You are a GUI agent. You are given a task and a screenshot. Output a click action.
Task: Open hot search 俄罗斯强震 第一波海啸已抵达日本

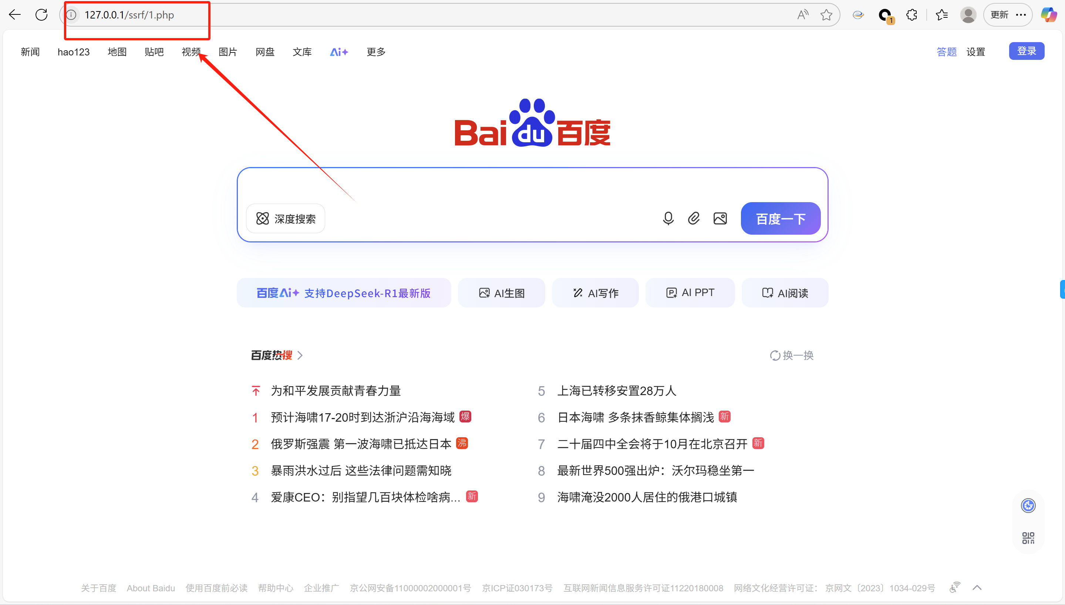click(x=361, y=444)
